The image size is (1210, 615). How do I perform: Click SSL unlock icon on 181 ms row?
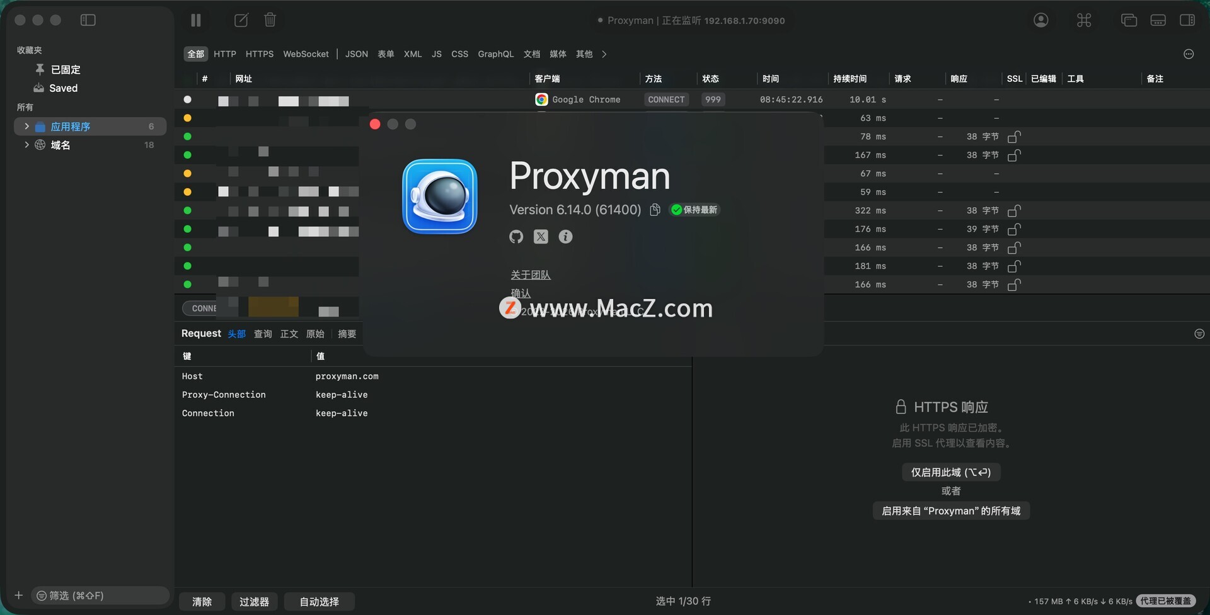point(1014,266)
